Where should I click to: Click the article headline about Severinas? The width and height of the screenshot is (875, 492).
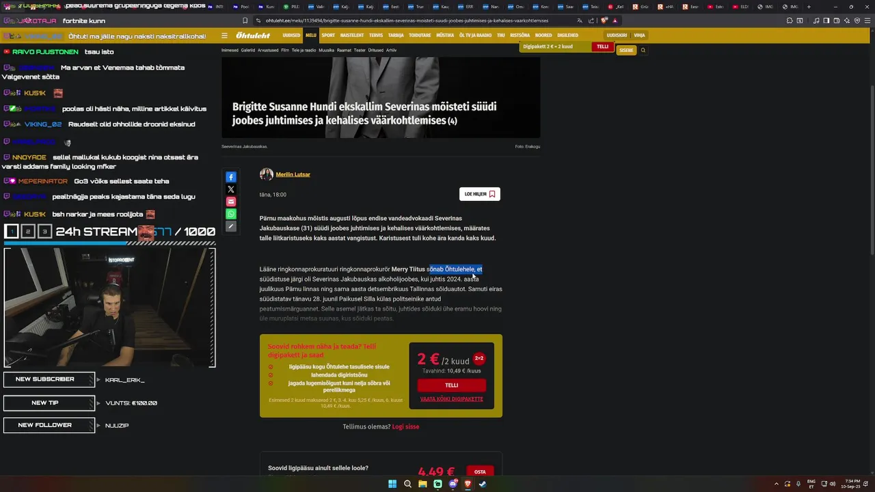click(364, 113)
